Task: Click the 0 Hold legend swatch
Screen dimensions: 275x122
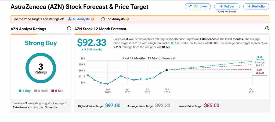Action: point(36,91)
